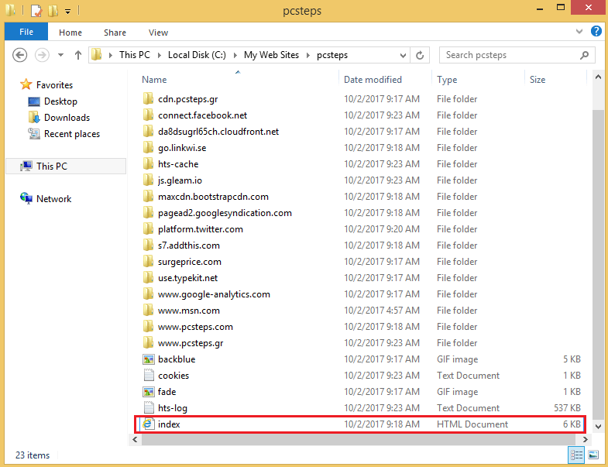
Task: Click the vertical scrollbar down arrow
Action: 598,426
